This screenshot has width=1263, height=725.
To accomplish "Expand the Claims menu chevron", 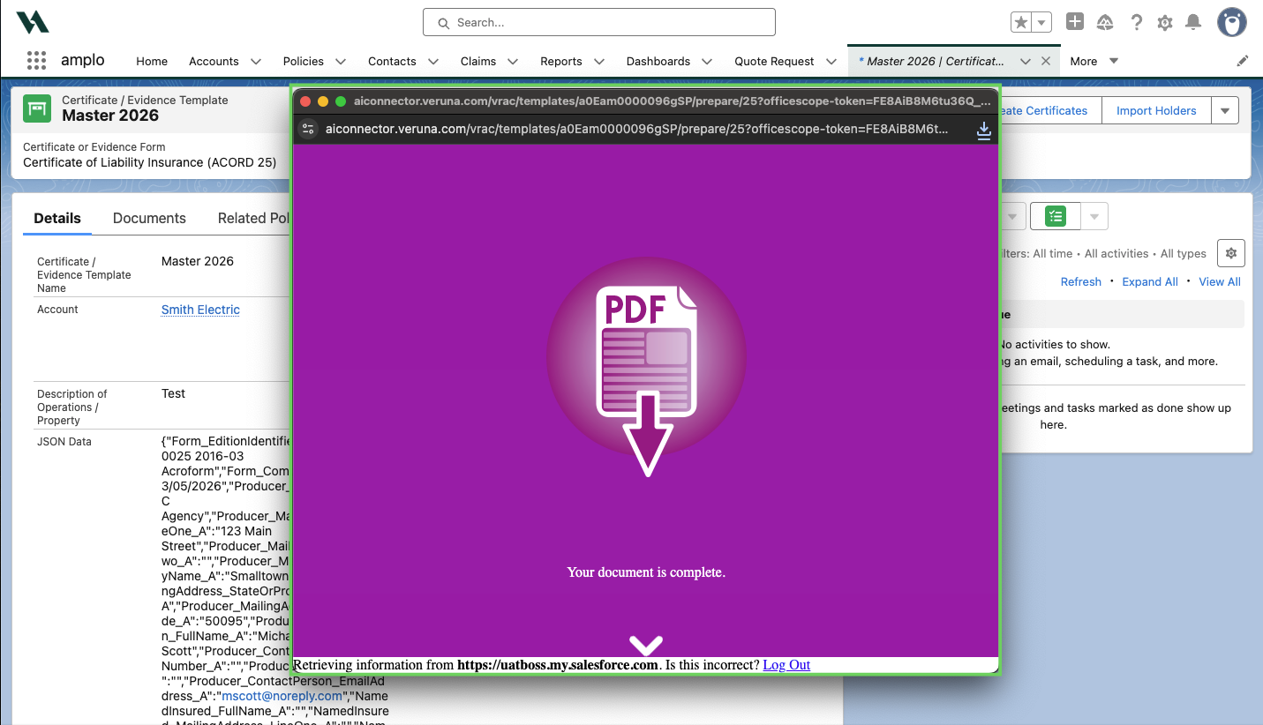I will tap(513, 61).
